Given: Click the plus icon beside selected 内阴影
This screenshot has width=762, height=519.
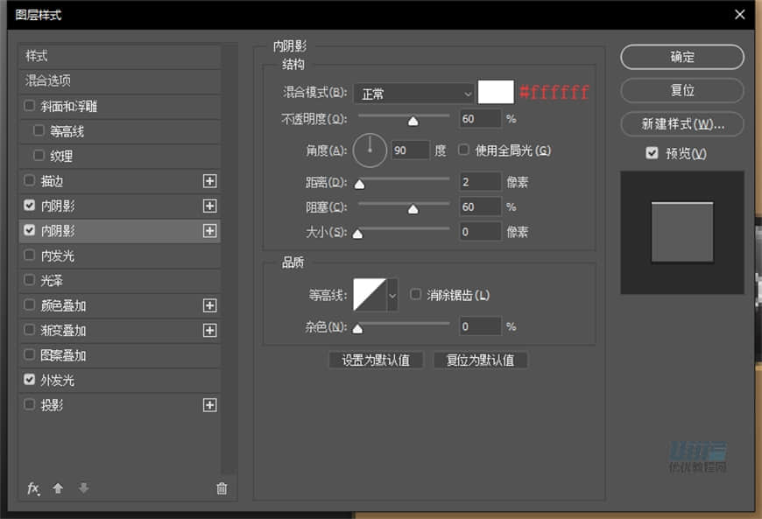Looking at the screenshot, I should point(210,231).
